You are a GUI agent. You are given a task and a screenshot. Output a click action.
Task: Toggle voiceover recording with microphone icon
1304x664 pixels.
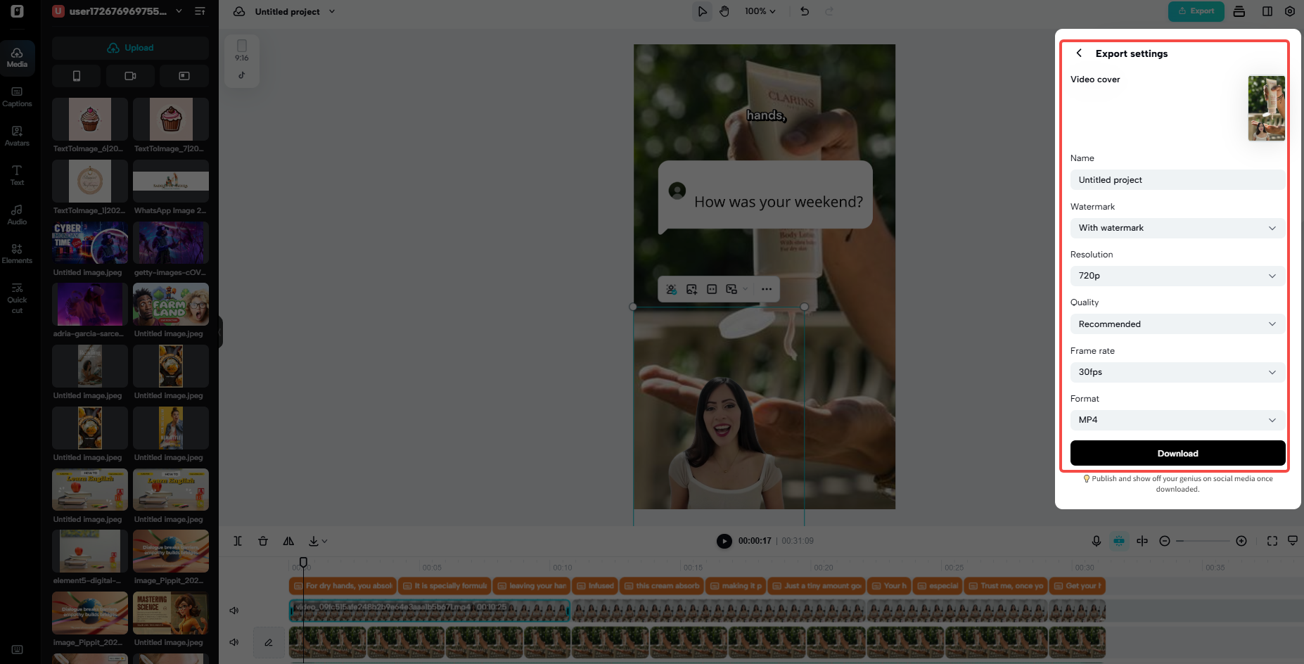click(x=1096, y=541)
